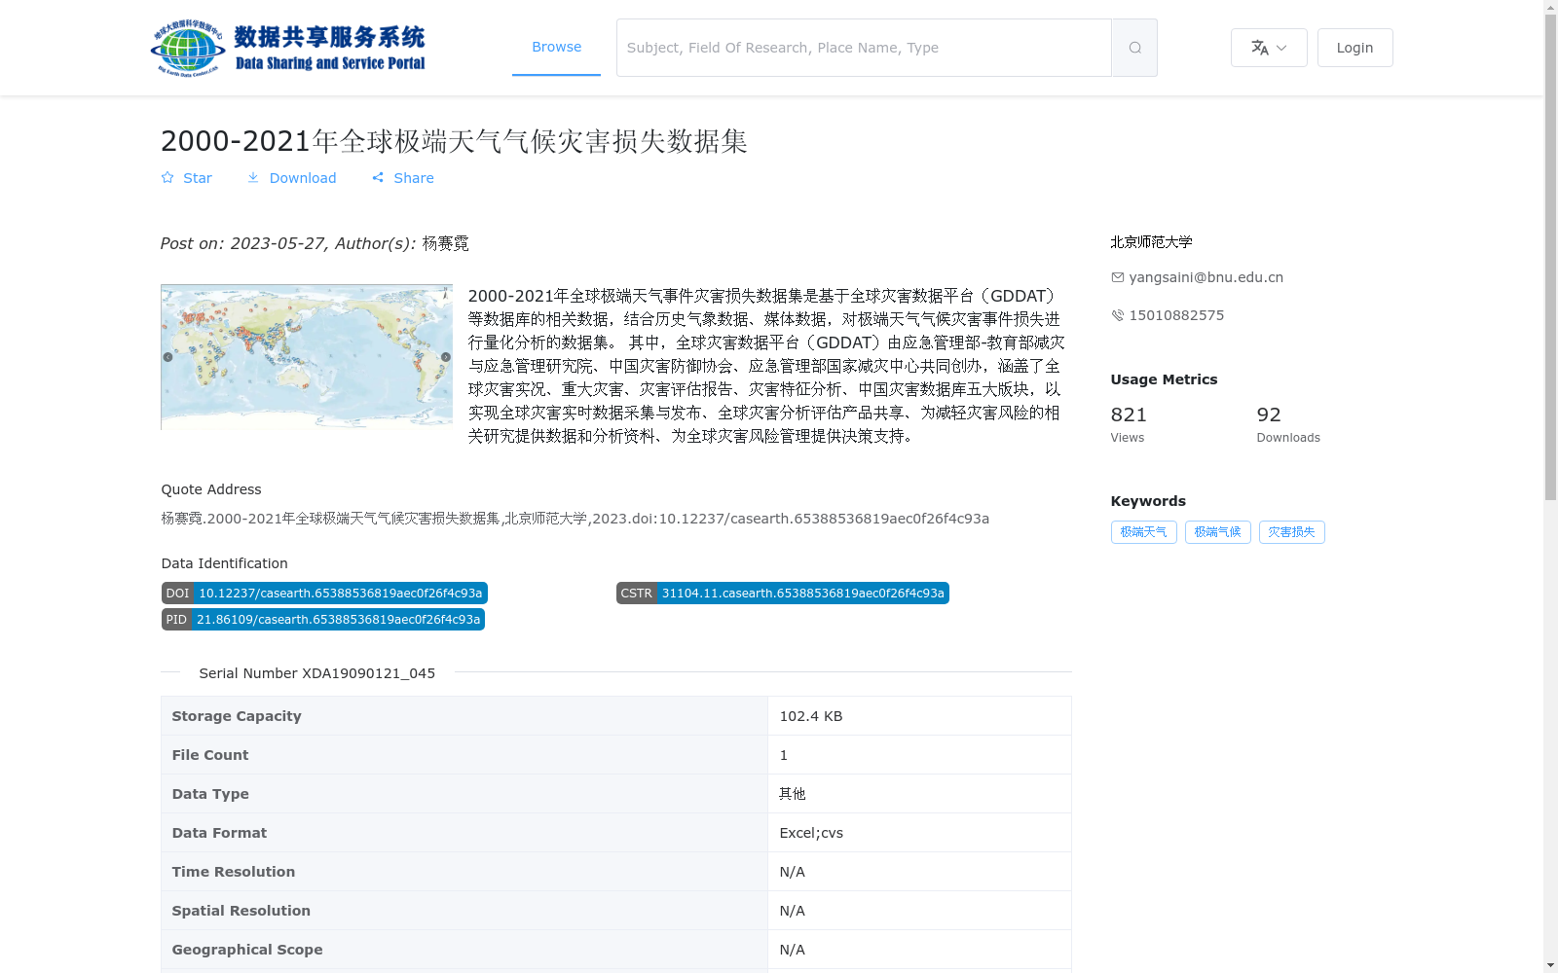
Task: Show previous image in map carousel
Action: (x=167, y=357)
